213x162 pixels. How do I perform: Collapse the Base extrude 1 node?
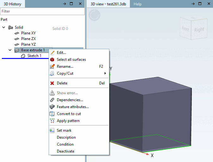point(10,50)
